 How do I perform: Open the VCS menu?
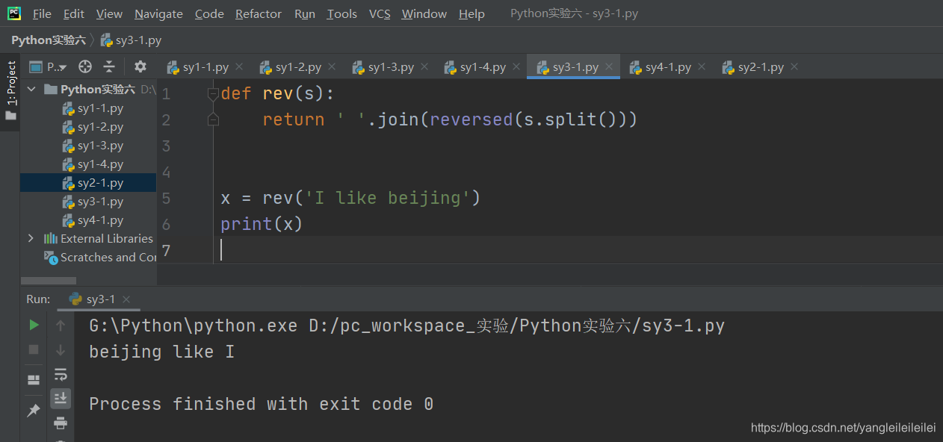pos(380,13)
